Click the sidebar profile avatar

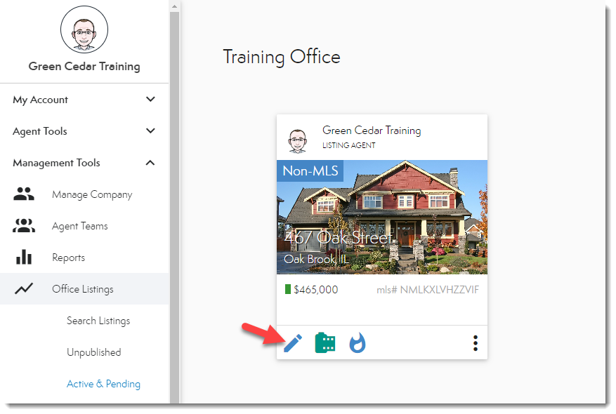[x=84, y=29]
